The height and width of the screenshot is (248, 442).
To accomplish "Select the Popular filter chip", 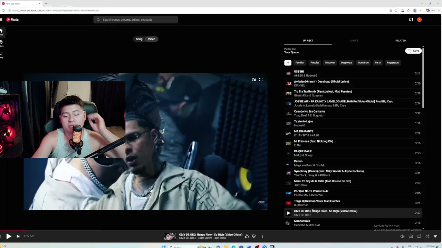I will click(315, 63).
